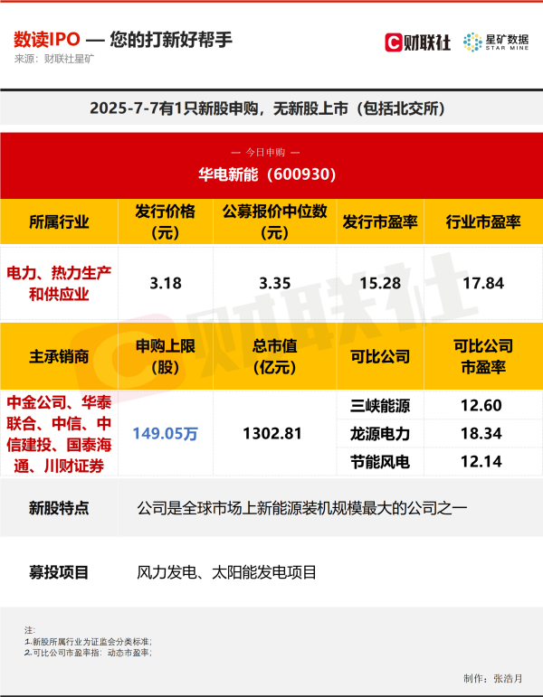
Task: Click the 节能风电 comparable company
Action: (x=380, y=462)
